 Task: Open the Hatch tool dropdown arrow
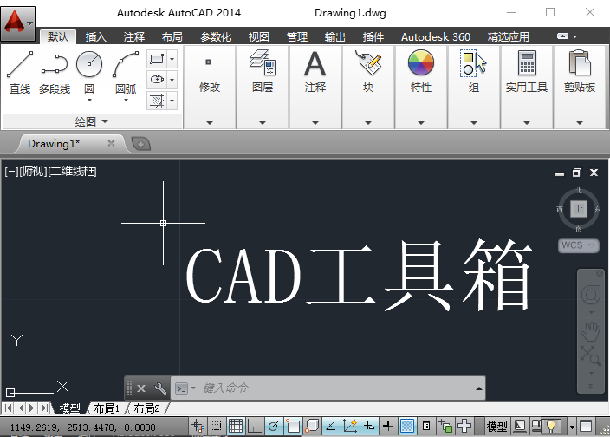pos(172,101)
